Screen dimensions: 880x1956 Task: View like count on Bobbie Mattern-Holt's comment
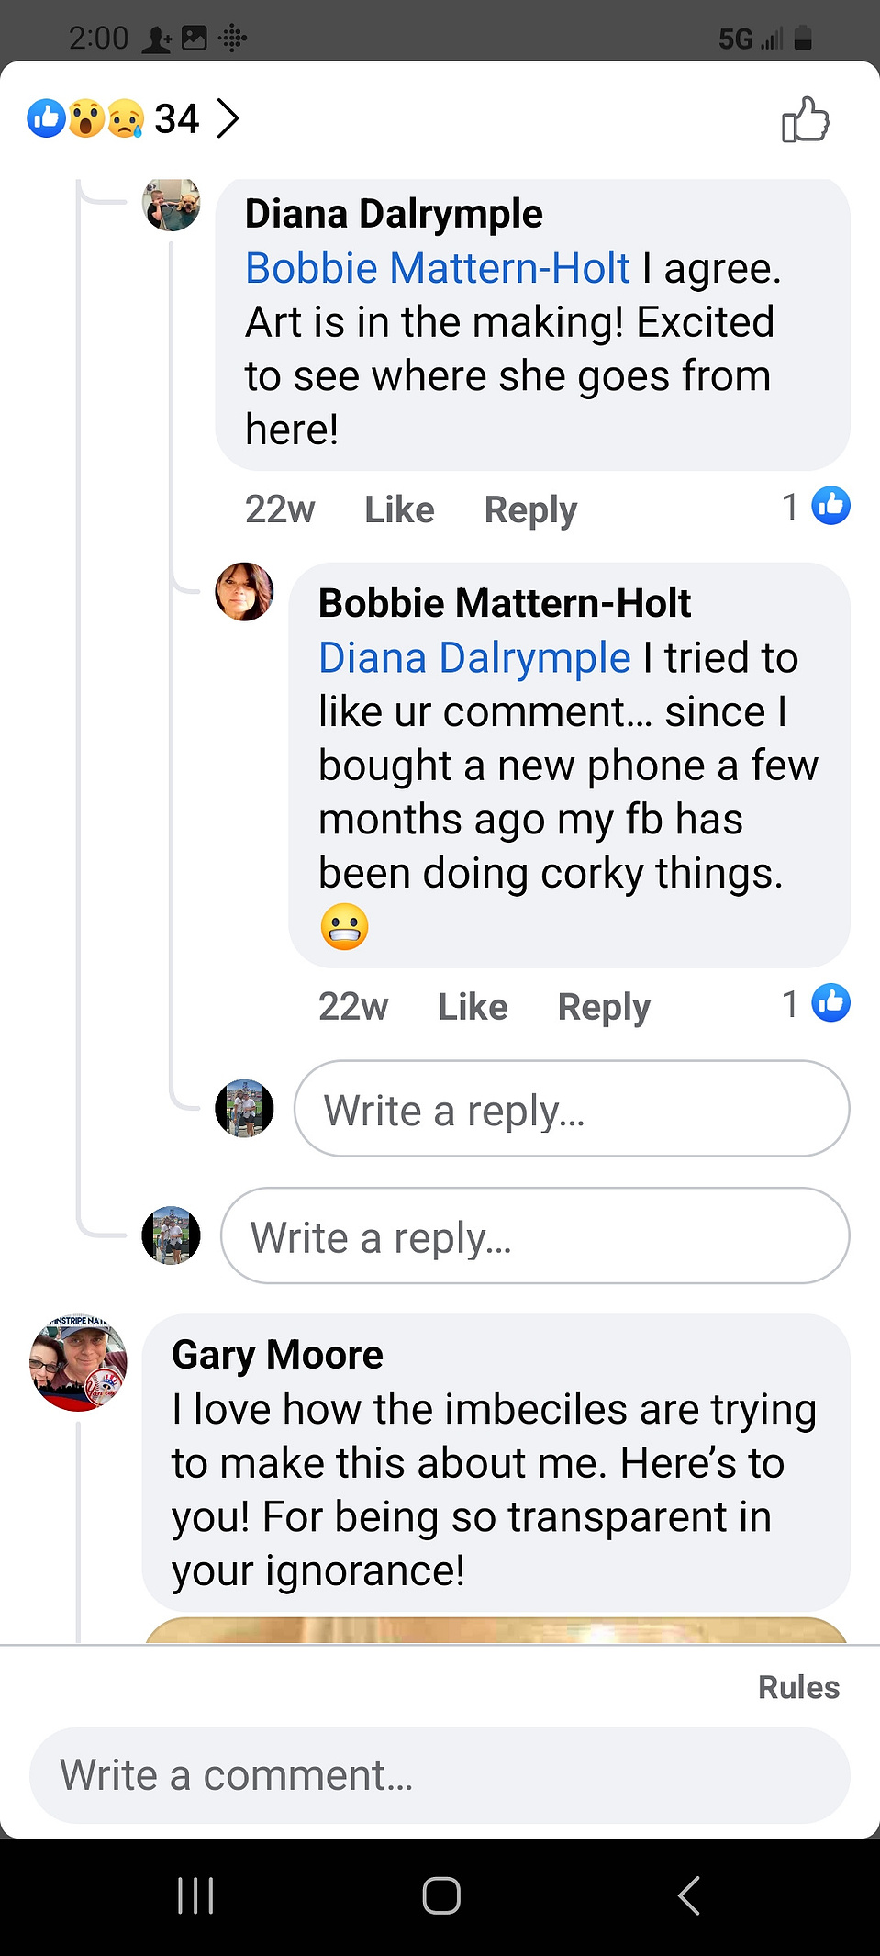click(816, 1003)
